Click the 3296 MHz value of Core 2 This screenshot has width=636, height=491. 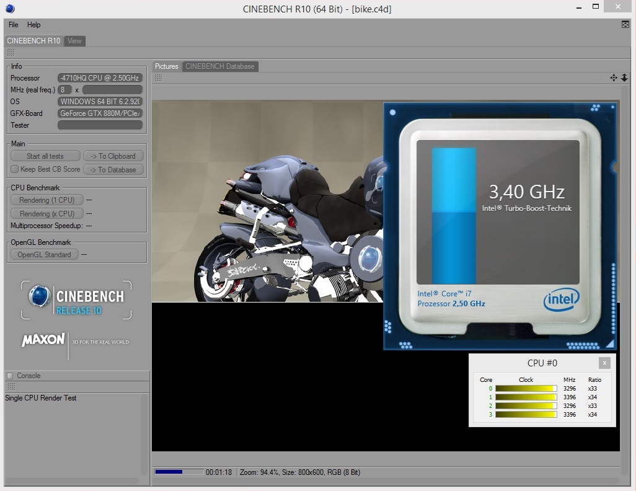click(x=570, y=406)
